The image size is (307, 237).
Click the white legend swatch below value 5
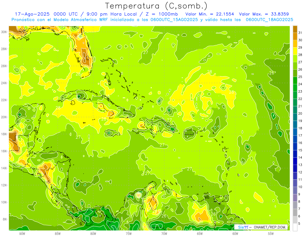(x=295, y=227)
